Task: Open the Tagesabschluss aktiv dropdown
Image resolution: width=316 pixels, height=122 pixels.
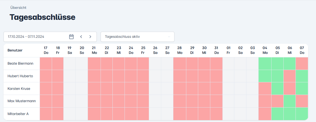Action: (135, 37)
